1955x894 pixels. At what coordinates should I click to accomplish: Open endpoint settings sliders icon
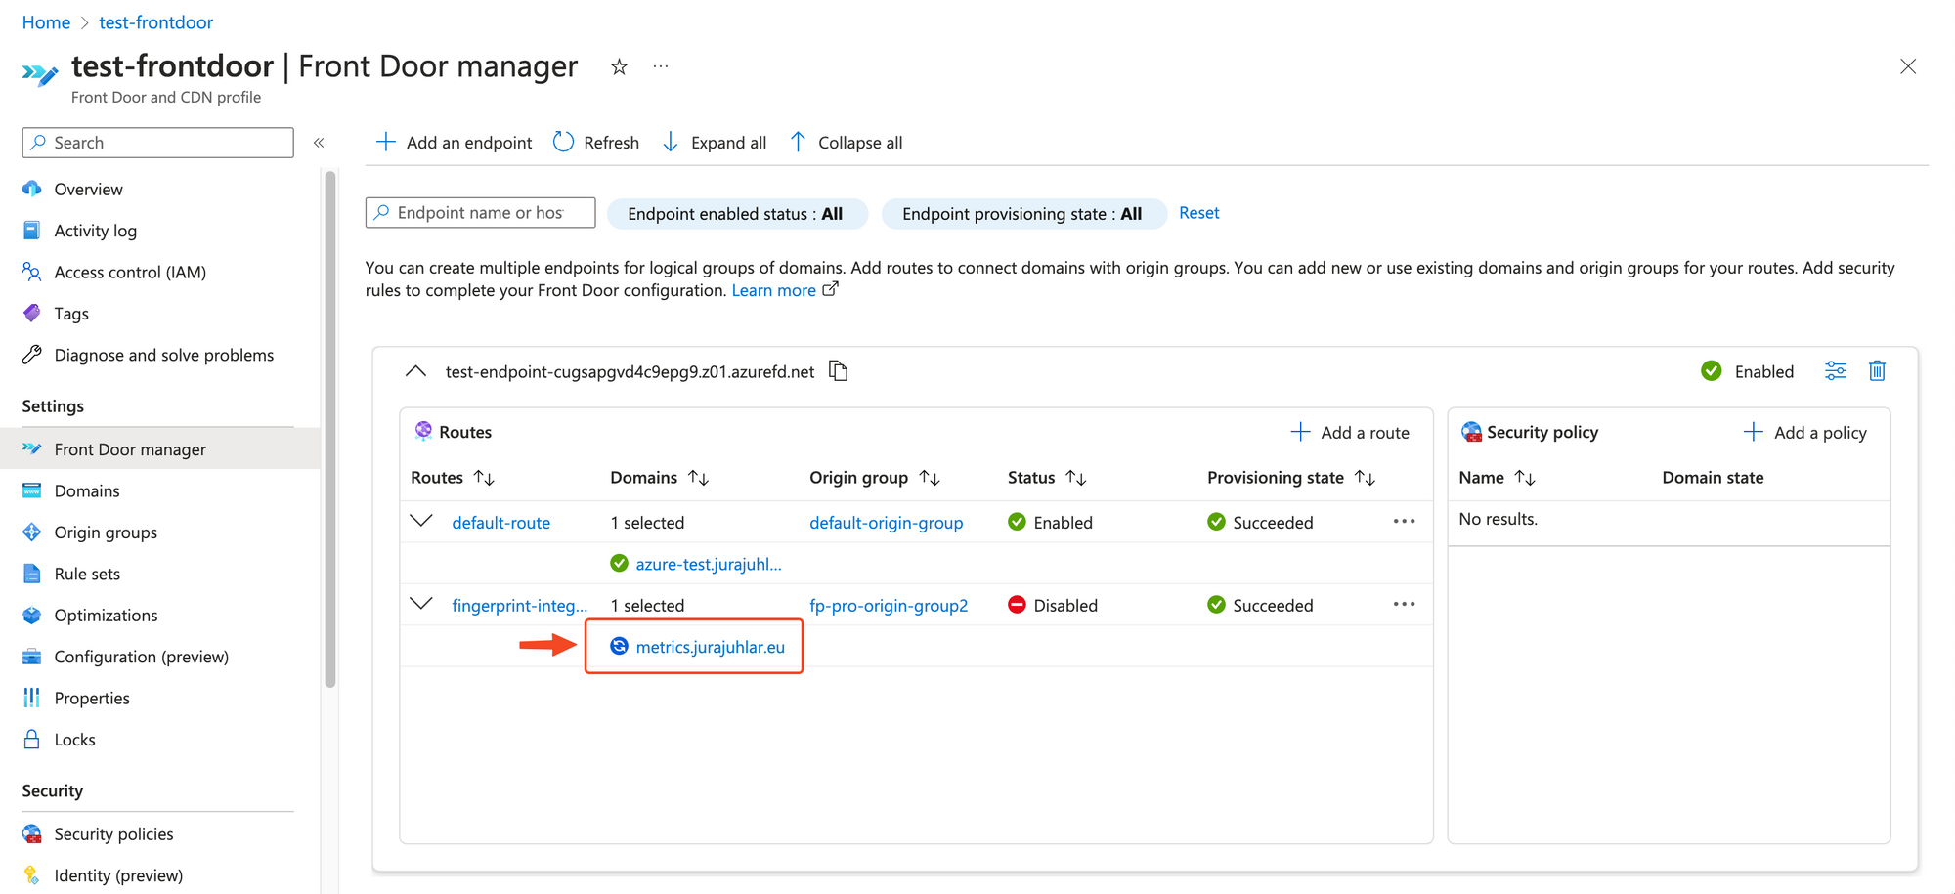(x=1836, y=371)
